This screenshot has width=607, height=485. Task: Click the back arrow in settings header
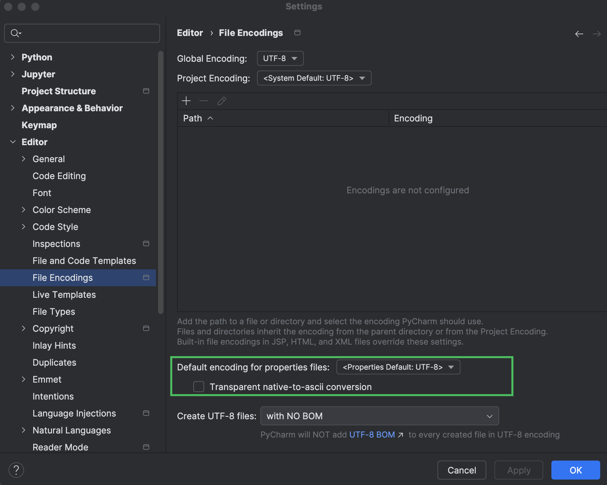(x=579, y=34)
